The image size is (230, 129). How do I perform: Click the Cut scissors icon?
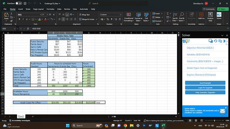(x=11, y=14)
